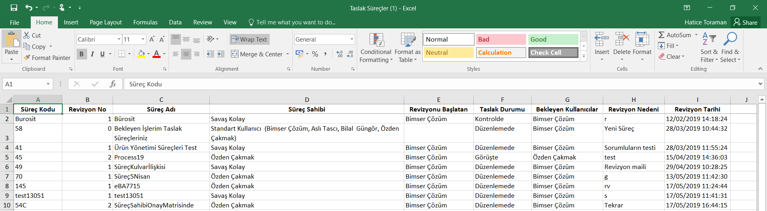The height and width of the screenshot is (211, 767).
Task: Click the Save icon in title bar
Action: (x=14, y=8)
